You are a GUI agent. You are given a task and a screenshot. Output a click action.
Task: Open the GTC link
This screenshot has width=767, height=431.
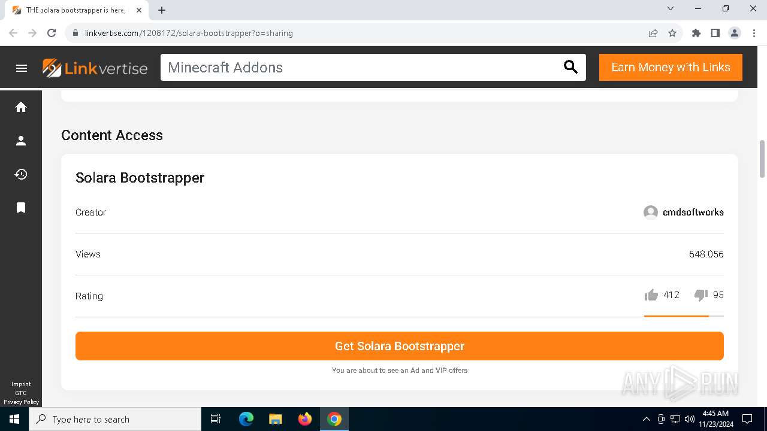pyautogui.click(x=21, y=393)
